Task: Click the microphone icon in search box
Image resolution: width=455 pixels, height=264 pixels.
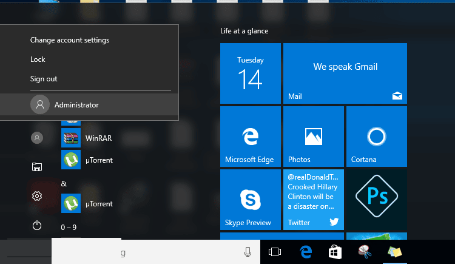Action: 248,252
